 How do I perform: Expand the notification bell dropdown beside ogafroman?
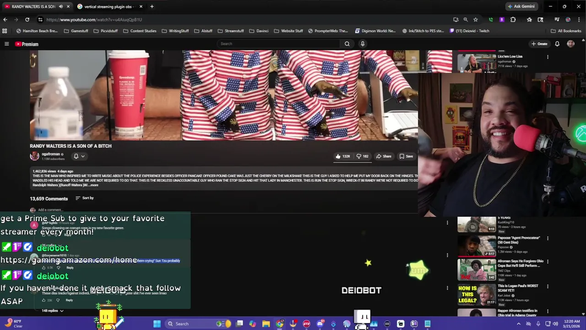click(79, 156)
